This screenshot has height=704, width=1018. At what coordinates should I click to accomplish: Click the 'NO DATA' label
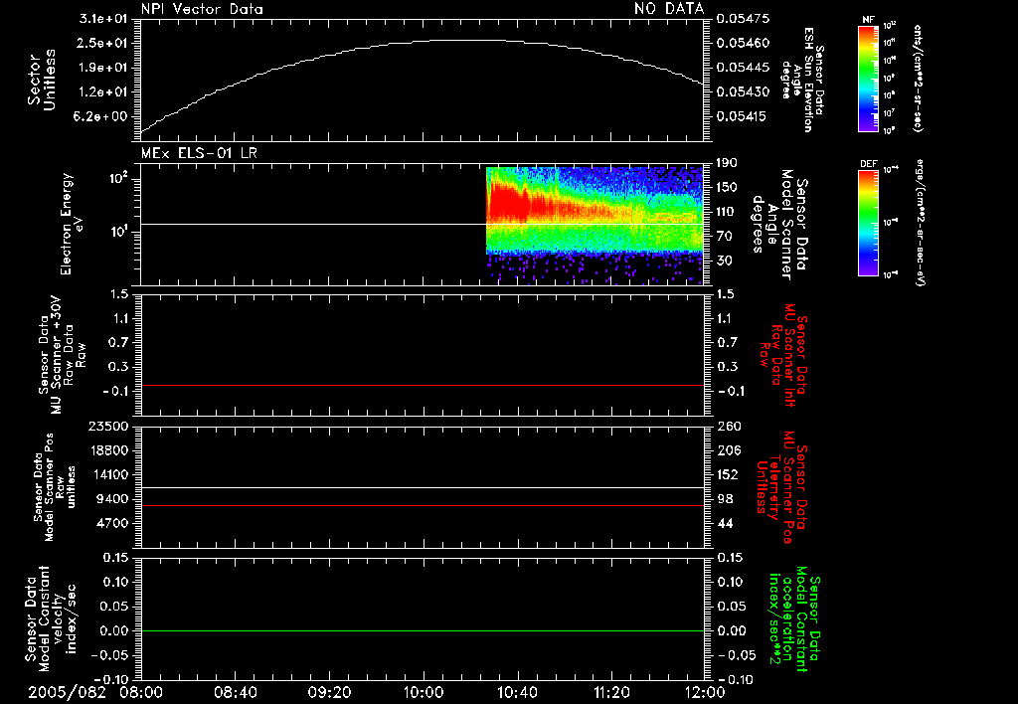point(669,8)
